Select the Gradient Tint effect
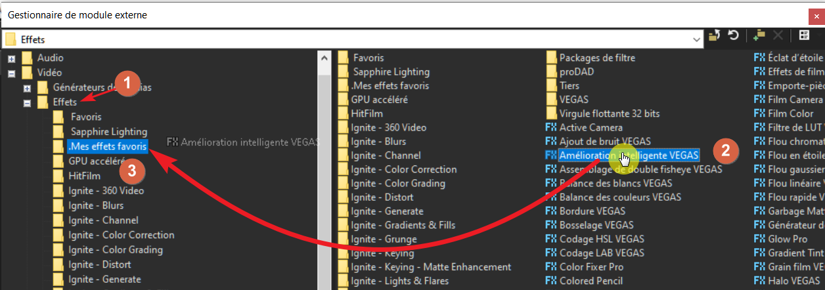Image resolution: width=825 pixels, height=290 pixels. 796,253
